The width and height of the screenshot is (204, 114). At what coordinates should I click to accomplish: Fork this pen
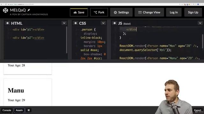pos(99,12)
